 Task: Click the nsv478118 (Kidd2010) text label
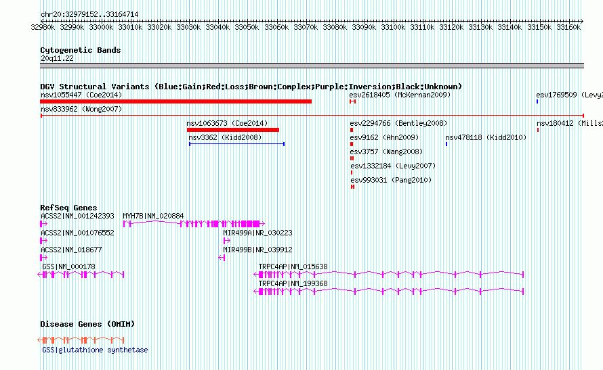pos(486,137)
